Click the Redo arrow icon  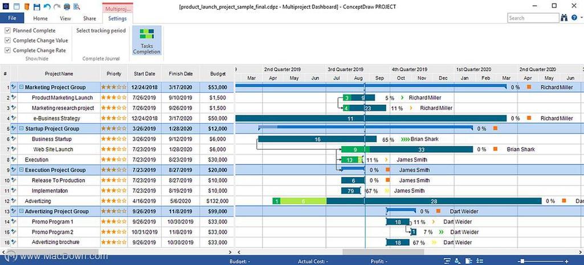click(57, 7)
